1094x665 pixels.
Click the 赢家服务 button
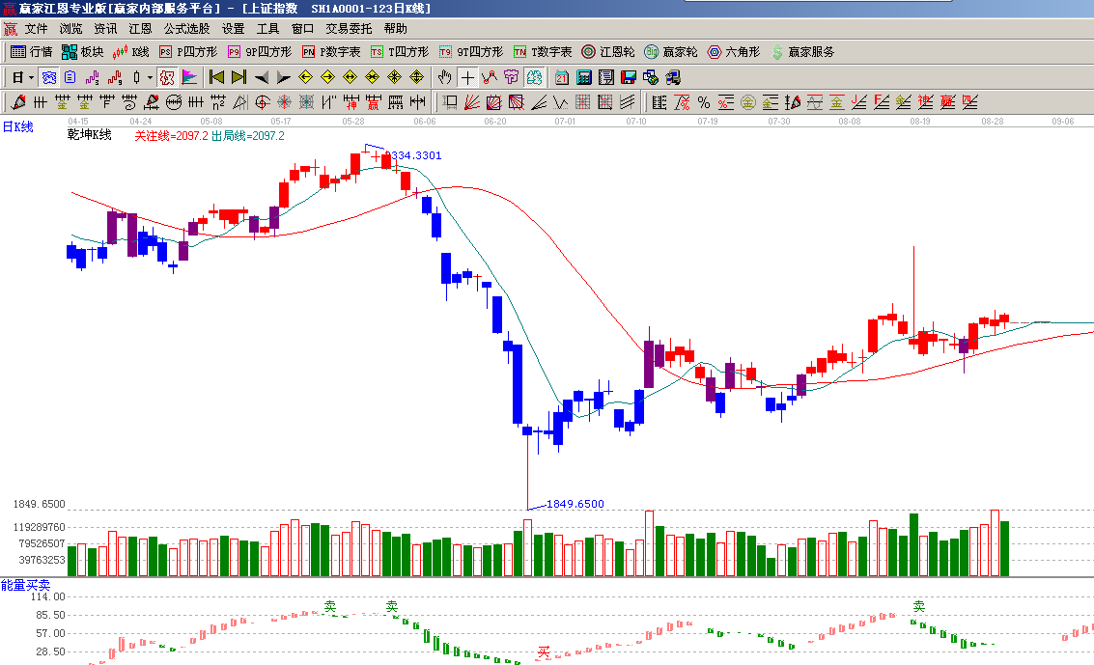point(802,52)
